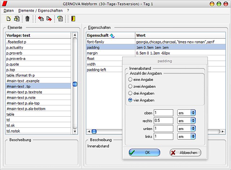The height and width of the screenshot is (170, 231).
Task: Select '#main-text p.textnote' element
Action: (38, 92)
